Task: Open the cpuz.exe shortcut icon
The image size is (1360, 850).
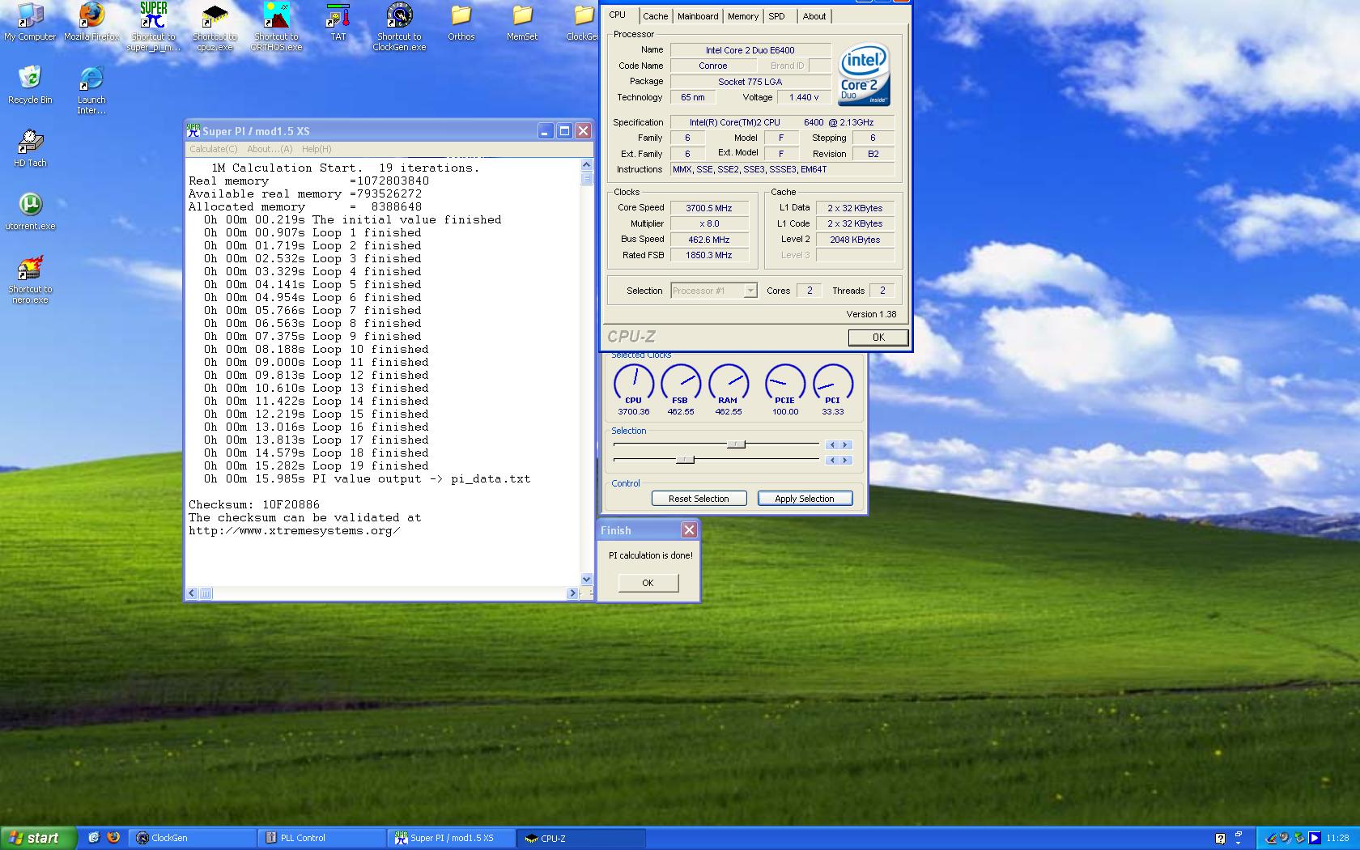Action: (215, 28)
